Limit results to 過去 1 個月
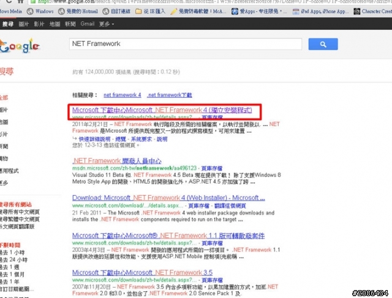This screenshot has width=392, height=298. 12,274
